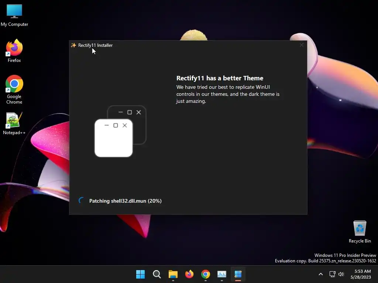Click the WinUI controls description paragraph
This screenshot has height=283, width=378.
228,94
